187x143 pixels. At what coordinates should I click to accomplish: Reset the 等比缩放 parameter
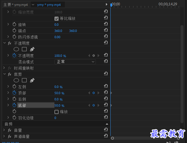click(x=106, y=18)
